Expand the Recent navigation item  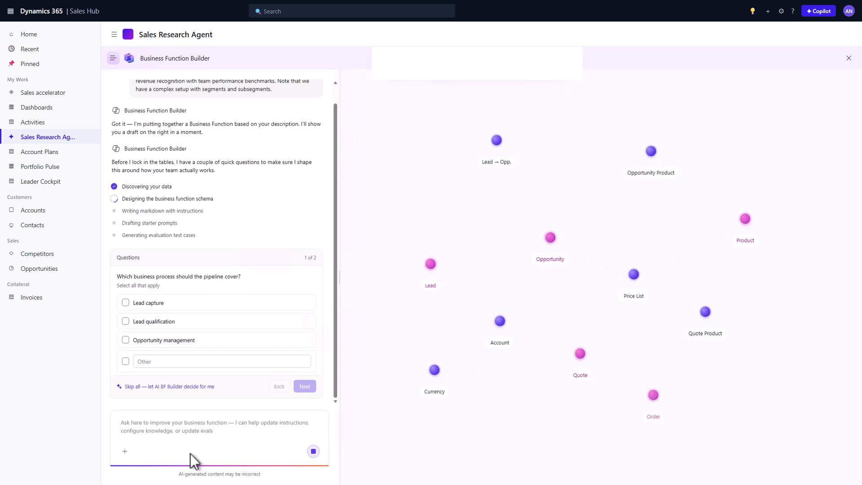pos(50,49)
